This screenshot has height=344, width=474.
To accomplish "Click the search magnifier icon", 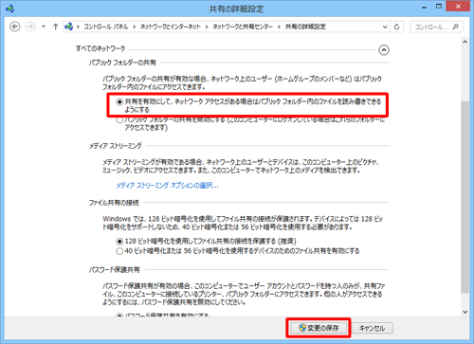I will click(x=455, y=27).
